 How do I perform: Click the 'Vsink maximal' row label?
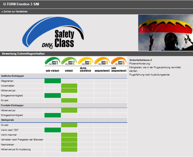click(9, 135)
